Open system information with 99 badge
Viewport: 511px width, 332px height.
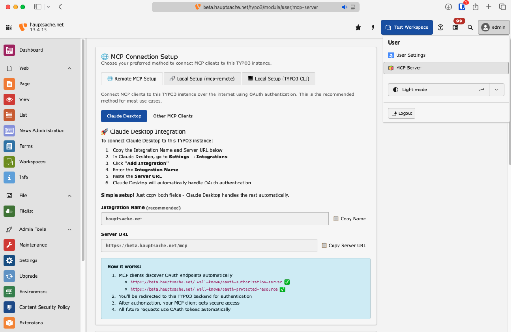tap(456, 27)
